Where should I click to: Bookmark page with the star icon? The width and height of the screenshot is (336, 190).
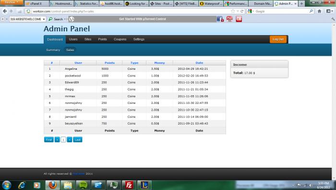pyautogui.click(x=233, y=11)
